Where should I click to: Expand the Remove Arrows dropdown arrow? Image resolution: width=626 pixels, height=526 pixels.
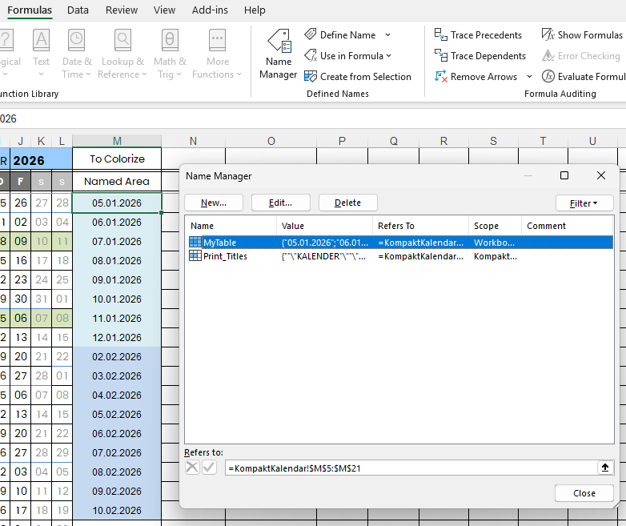point(529,77)
